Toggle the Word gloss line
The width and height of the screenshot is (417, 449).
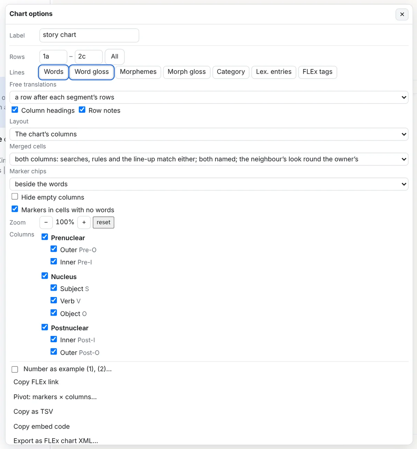tap(92, 72)
